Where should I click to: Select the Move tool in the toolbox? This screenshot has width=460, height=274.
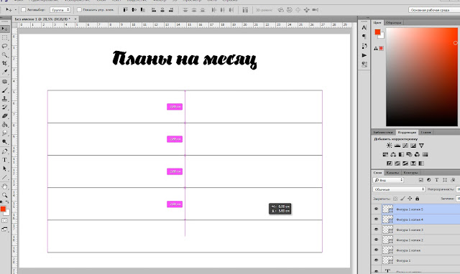[5, 29]
